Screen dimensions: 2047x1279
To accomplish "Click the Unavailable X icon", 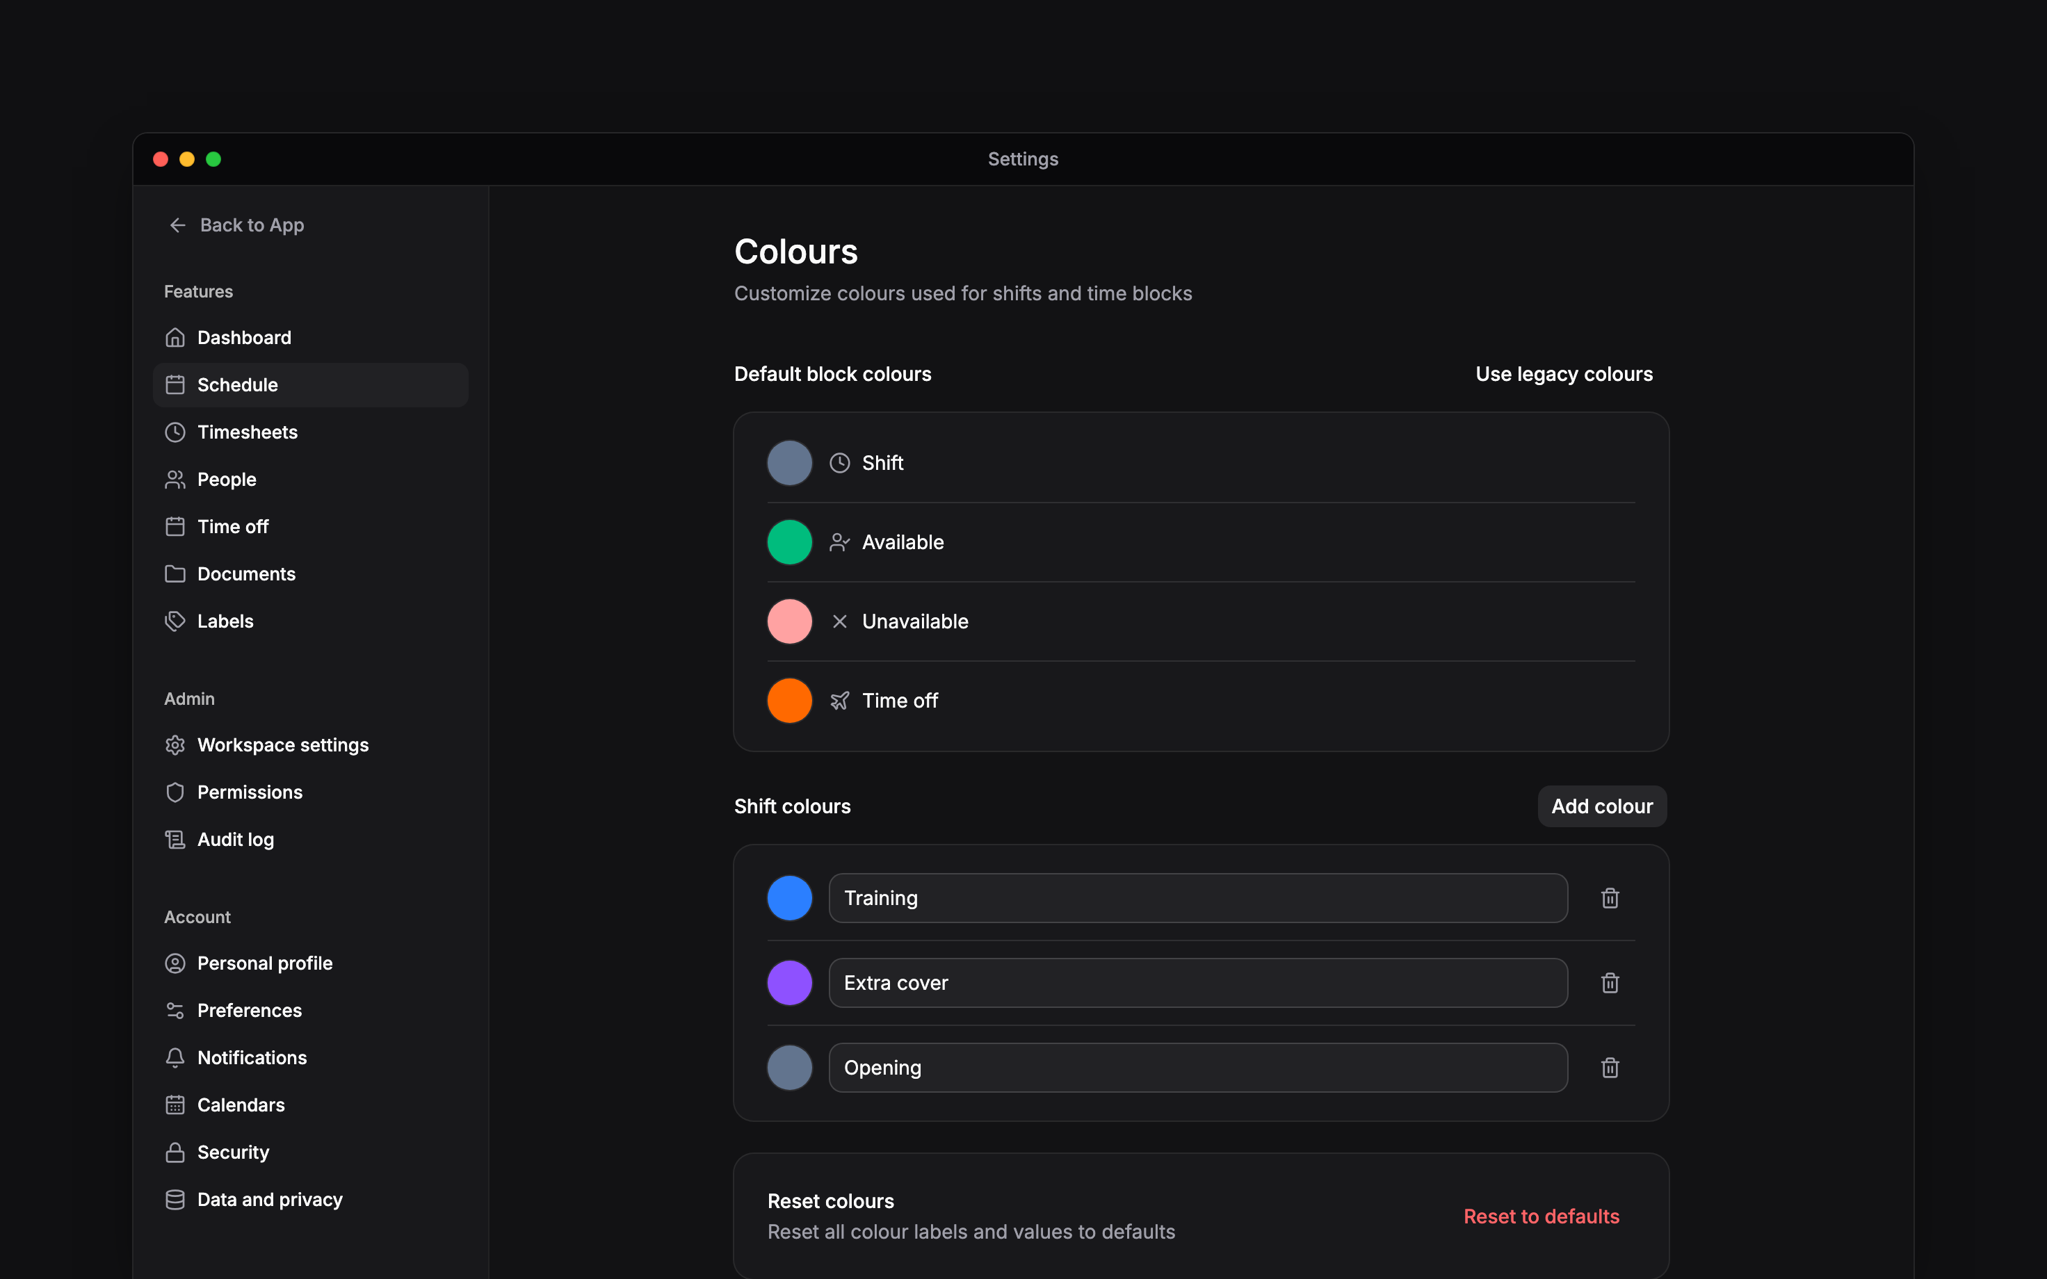I will [x=839, y=621].
